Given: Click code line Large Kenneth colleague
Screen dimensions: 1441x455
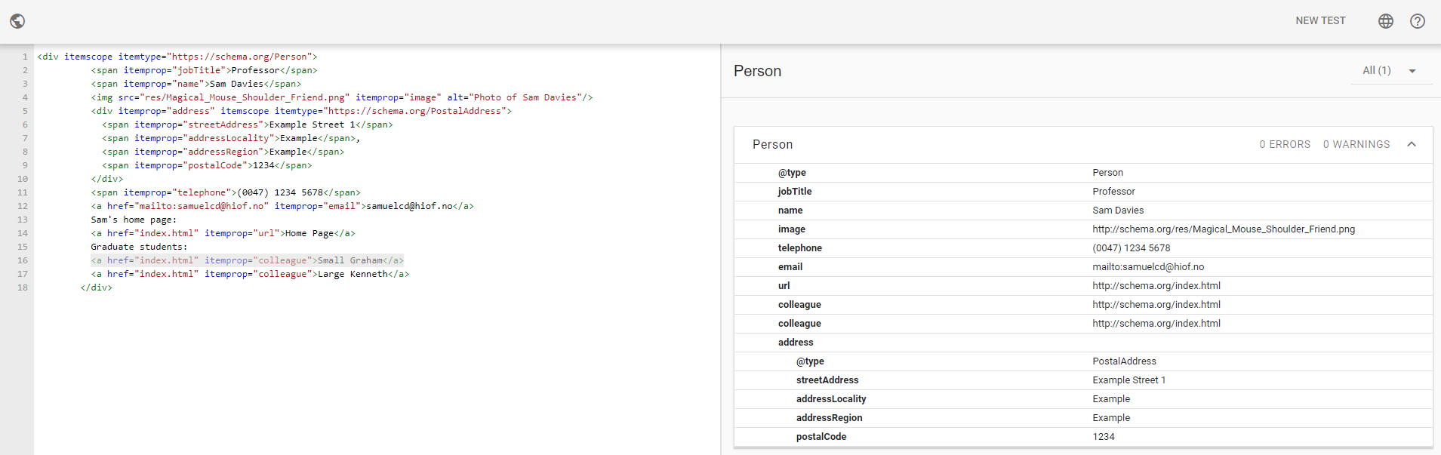Looking at the screenshot, I should [x=250, y=274].
